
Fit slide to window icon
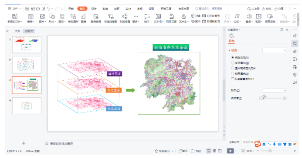(243, 151)
